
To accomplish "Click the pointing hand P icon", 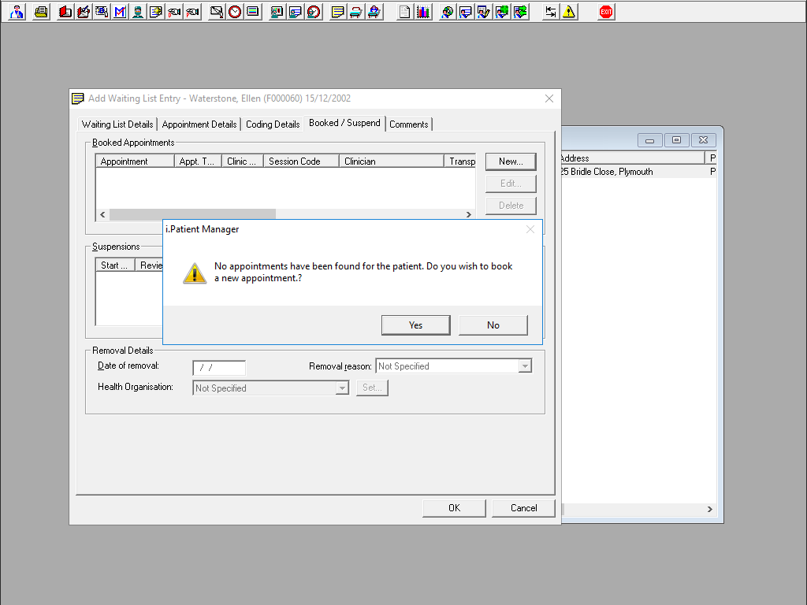I will [192, 11].
